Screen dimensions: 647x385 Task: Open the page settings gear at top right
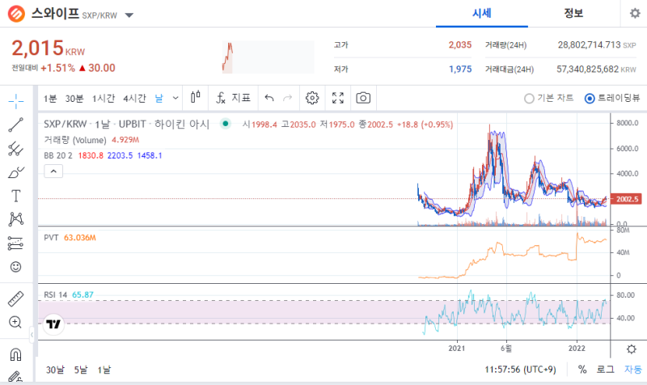635,13
